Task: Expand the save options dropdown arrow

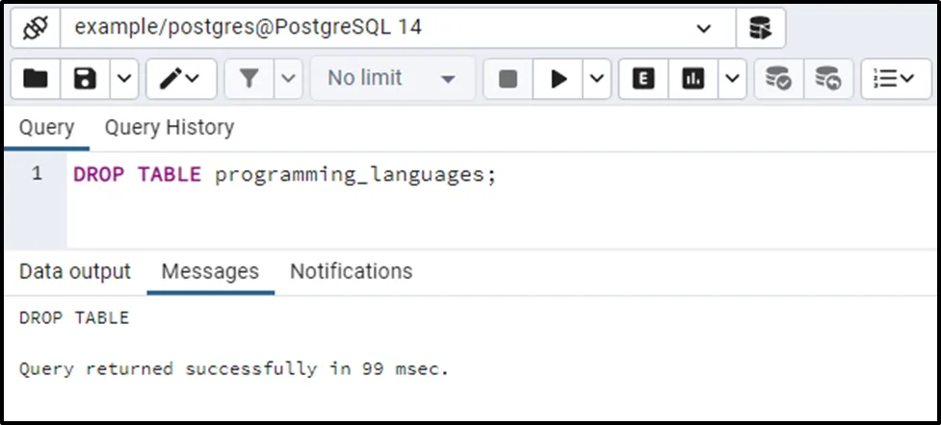Action: (125, 79)
